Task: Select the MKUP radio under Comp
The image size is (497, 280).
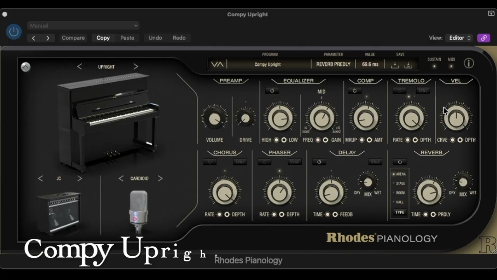Action: pos(361,140)
